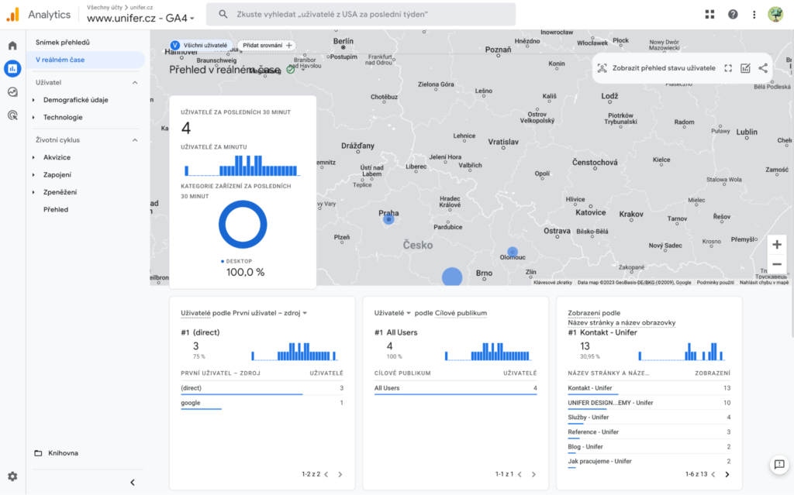The height and width of the screenshot is (495, 794).
Task: Open the Uživatelé metric dropdown in audience card
Action: [x=392, y=313]
